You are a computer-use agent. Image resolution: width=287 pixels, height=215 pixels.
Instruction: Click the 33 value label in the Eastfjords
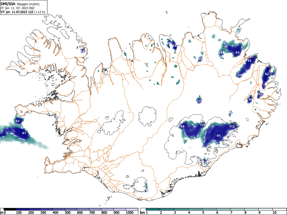(260, 94)
